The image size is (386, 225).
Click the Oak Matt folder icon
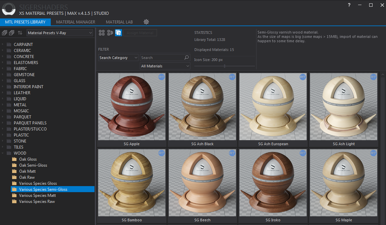coord(14,171)
